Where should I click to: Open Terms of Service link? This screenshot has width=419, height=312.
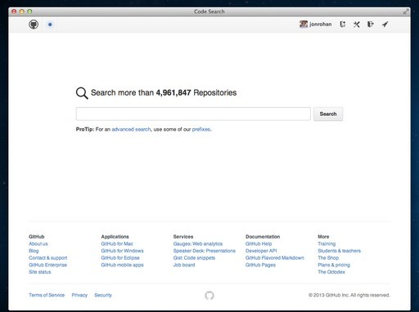point(47,295)
